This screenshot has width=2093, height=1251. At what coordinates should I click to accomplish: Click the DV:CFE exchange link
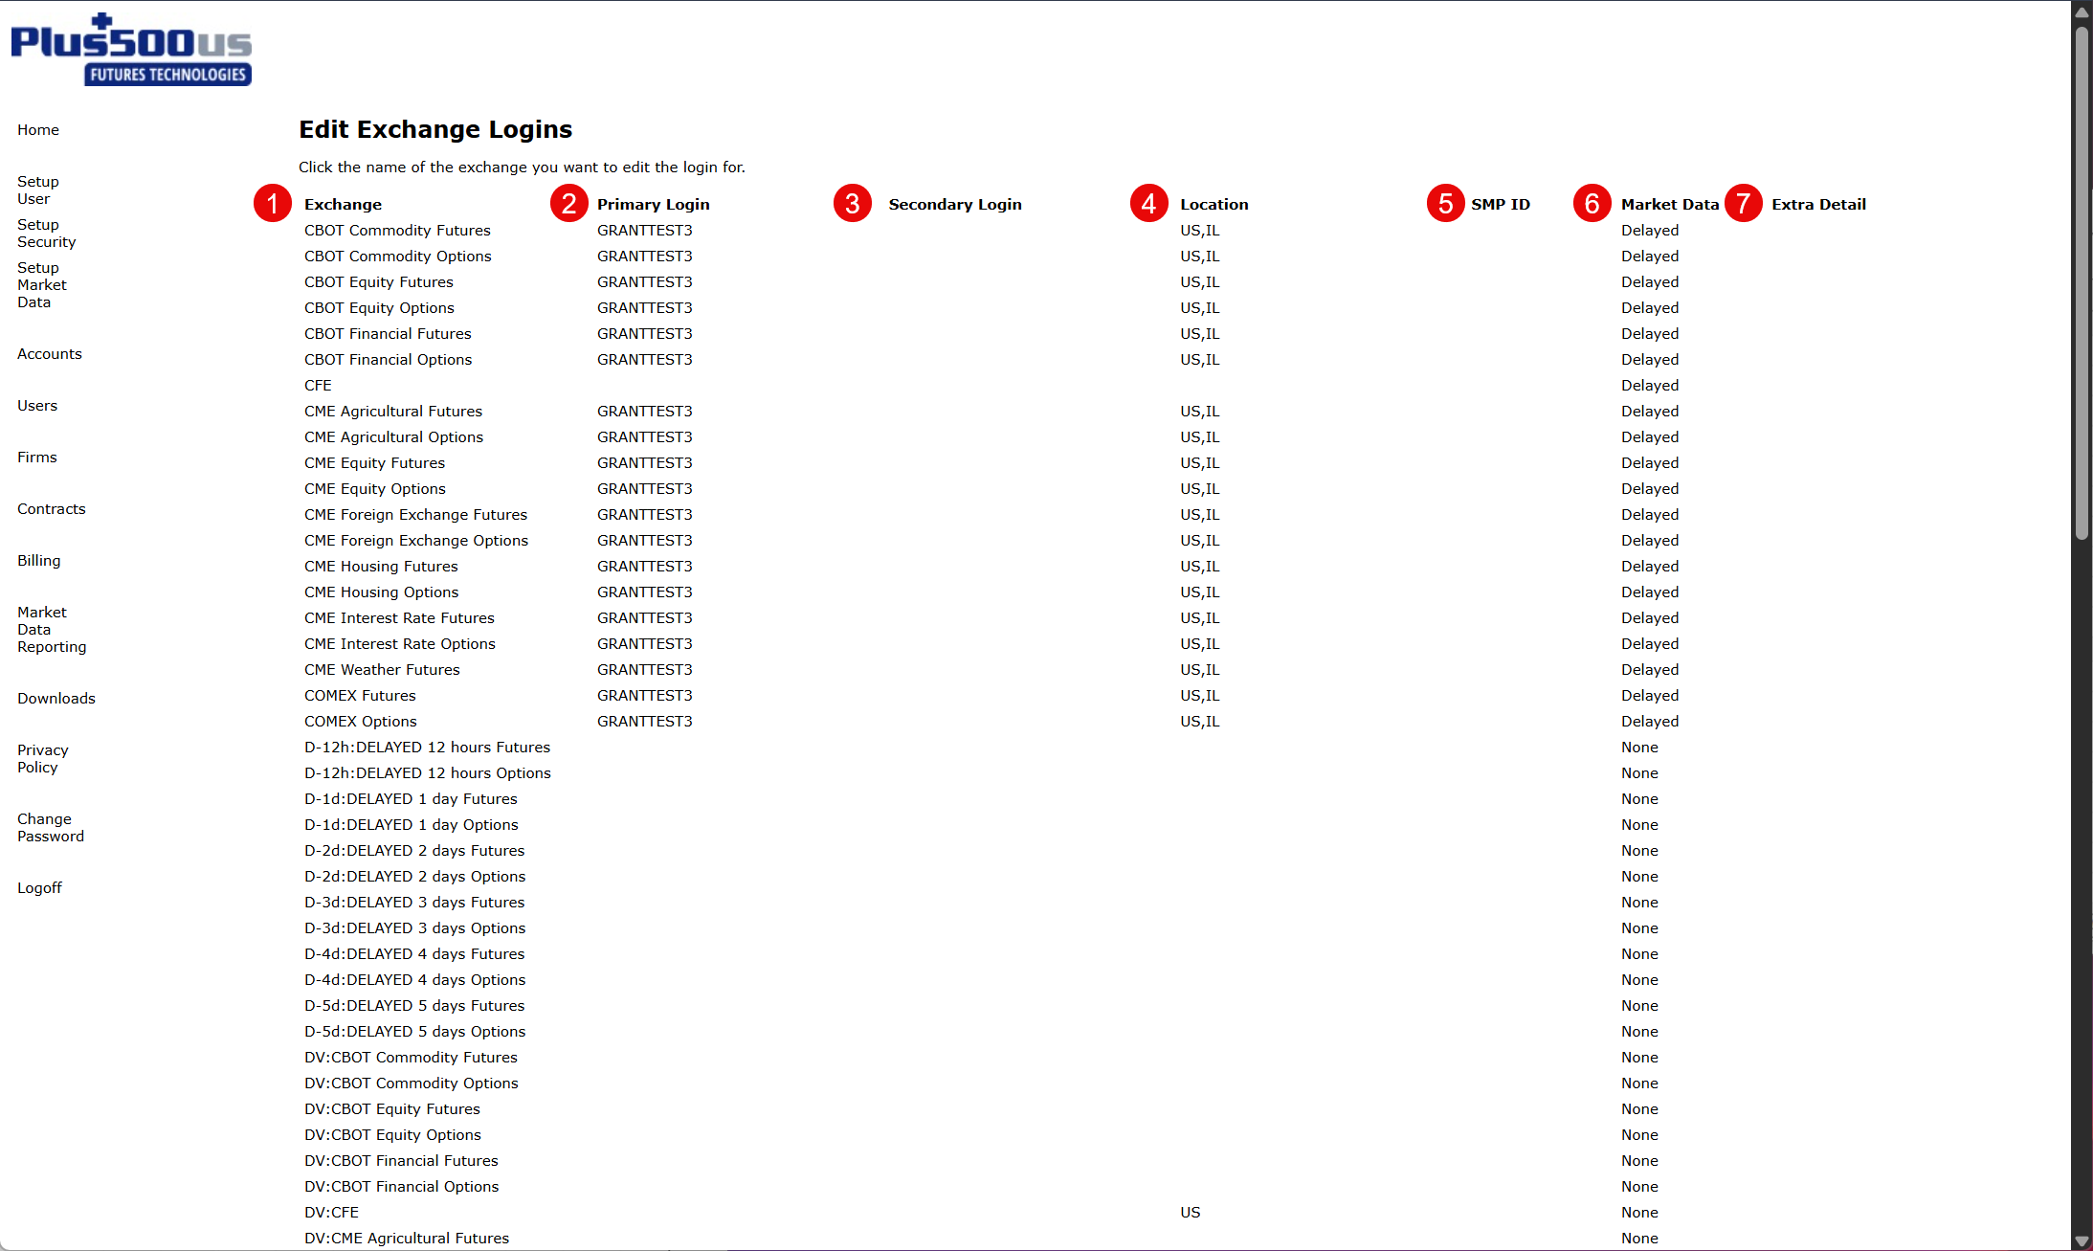331,1213
